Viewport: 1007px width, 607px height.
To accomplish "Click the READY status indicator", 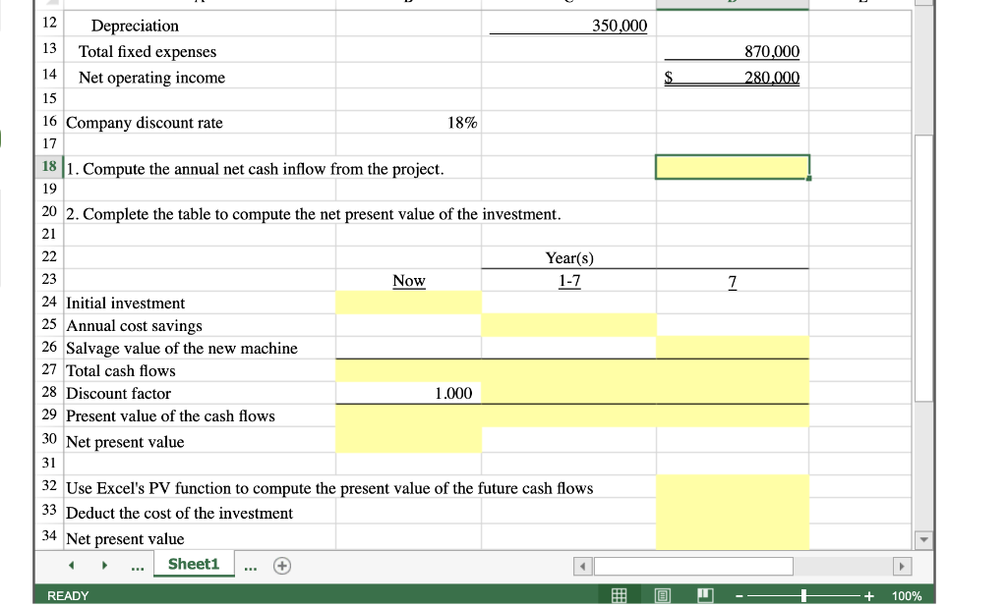I will [69, 595].
